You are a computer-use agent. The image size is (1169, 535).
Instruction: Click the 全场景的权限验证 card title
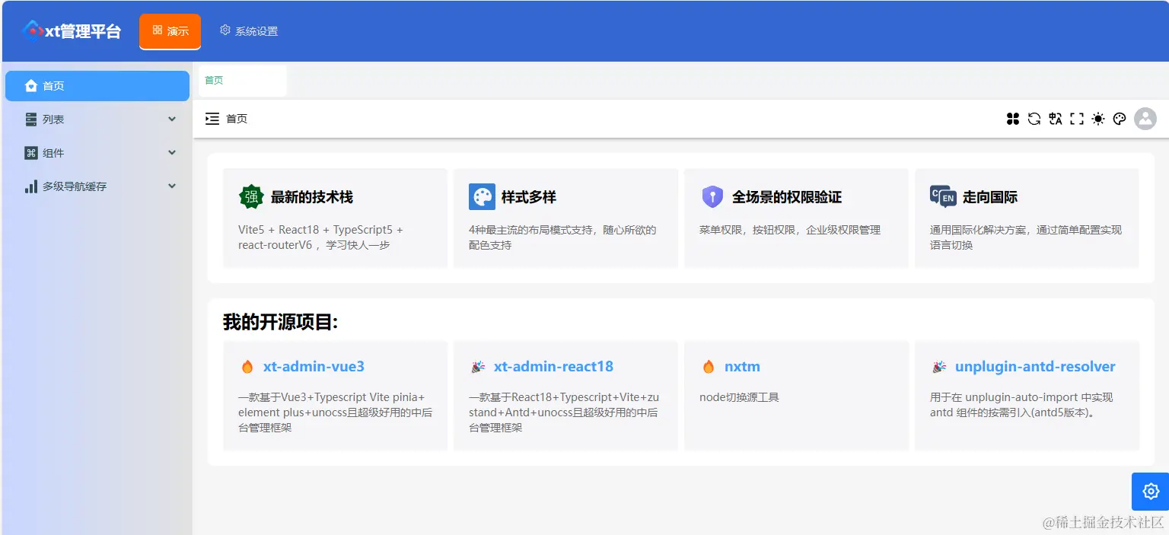pos(787,197)
